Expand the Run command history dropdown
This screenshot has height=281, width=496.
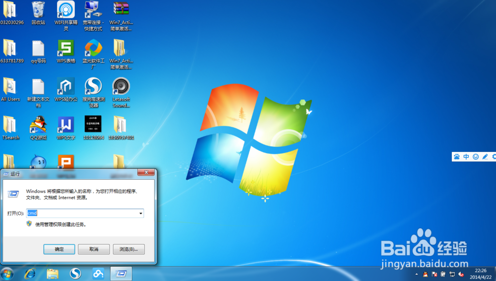pos(141,213)
